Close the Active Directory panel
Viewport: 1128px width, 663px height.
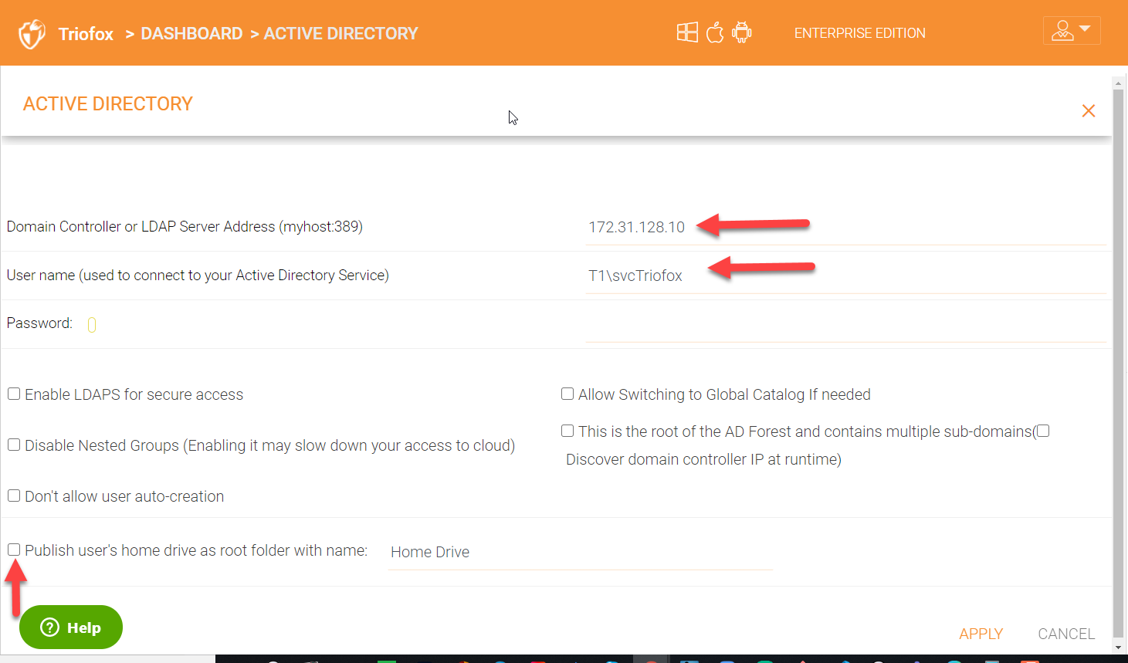pyautogui.click(x=1089, y=110)
